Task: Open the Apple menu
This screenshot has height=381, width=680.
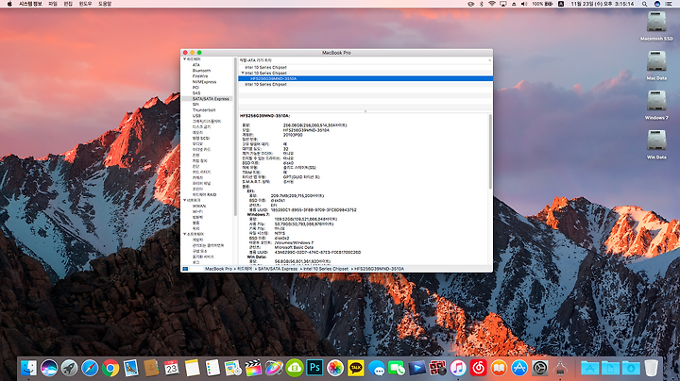Action: click(x=9, y=4)
